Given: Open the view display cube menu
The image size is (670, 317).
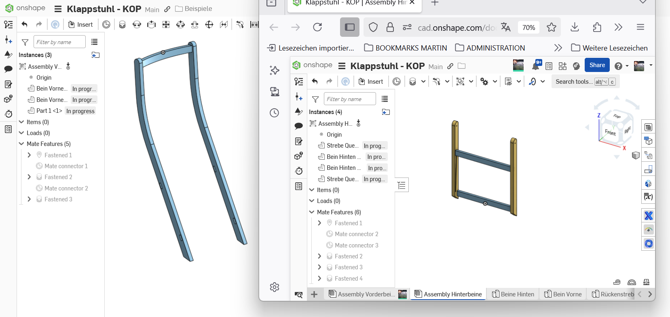Looking at the screenshot, I should pyautogui.click(x=636, y=155).
